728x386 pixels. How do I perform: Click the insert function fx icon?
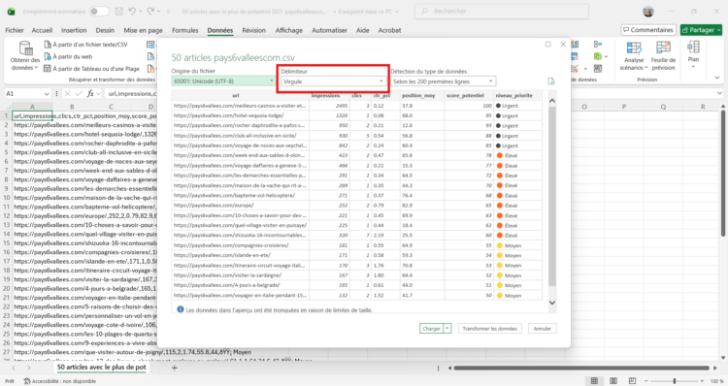[90, 94]
